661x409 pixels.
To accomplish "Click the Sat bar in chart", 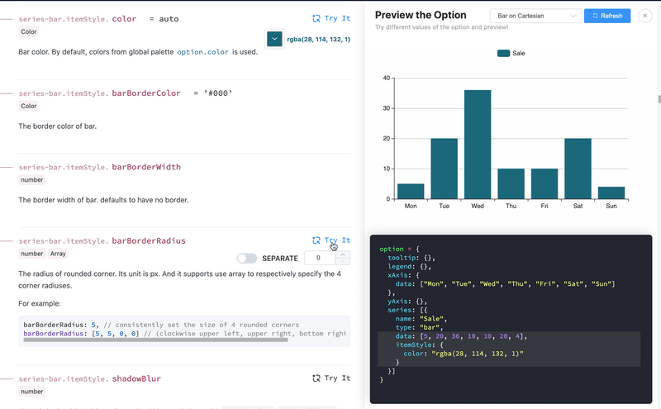I will (578, 169).
